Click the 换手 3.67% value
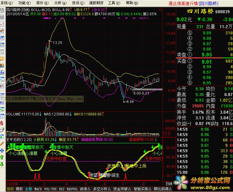The image size is (233, 192). coord(198,112)
